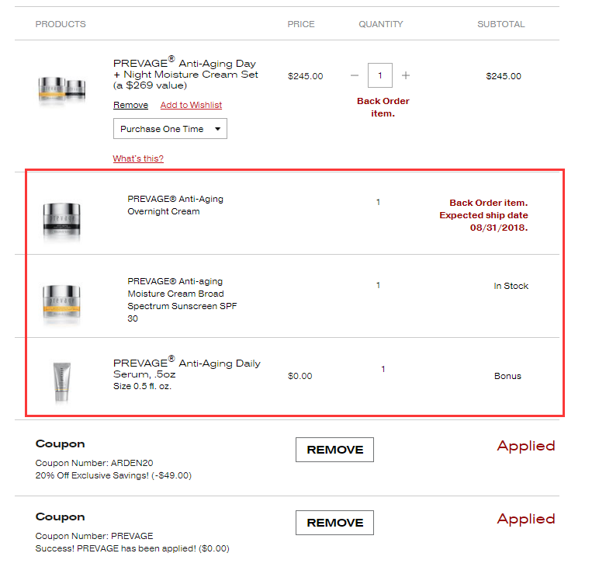This screenshot has width=606, height=567.
Task: Open the What's this? link
Action: pos(138,158)
